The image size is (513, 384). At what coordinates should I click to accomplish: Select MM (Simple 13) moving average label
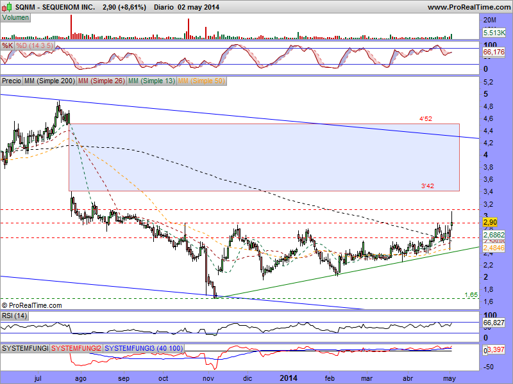(151, 81)
